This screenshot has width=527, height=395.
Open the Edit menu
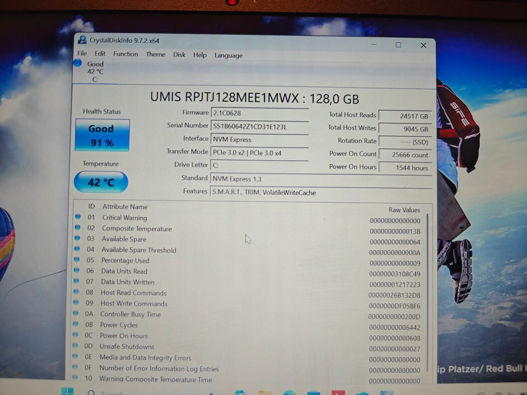click(100, 53)
